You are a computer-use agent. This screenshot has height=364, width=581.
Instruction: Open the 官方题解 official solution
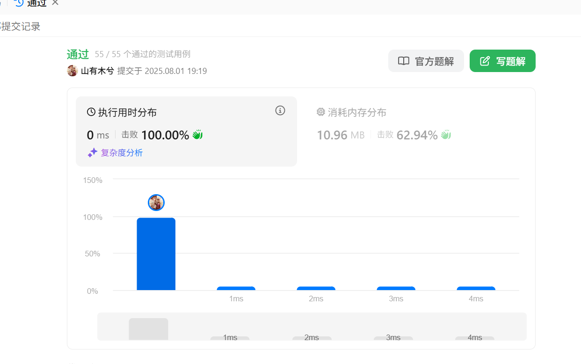click(426, 61)
